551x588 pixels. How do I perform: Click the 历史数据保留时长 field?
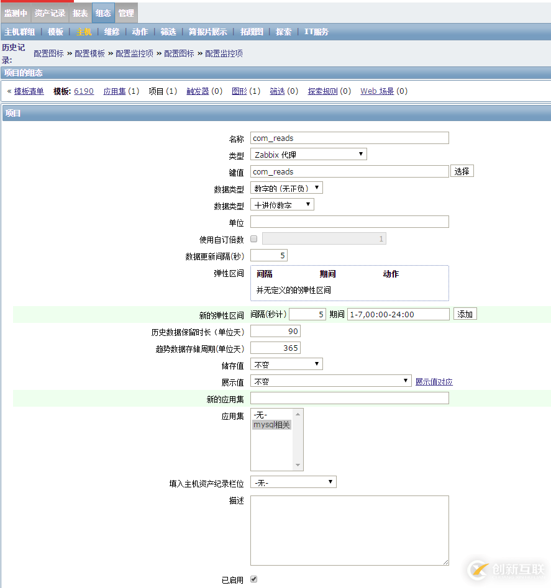click(x=275, y=331)
